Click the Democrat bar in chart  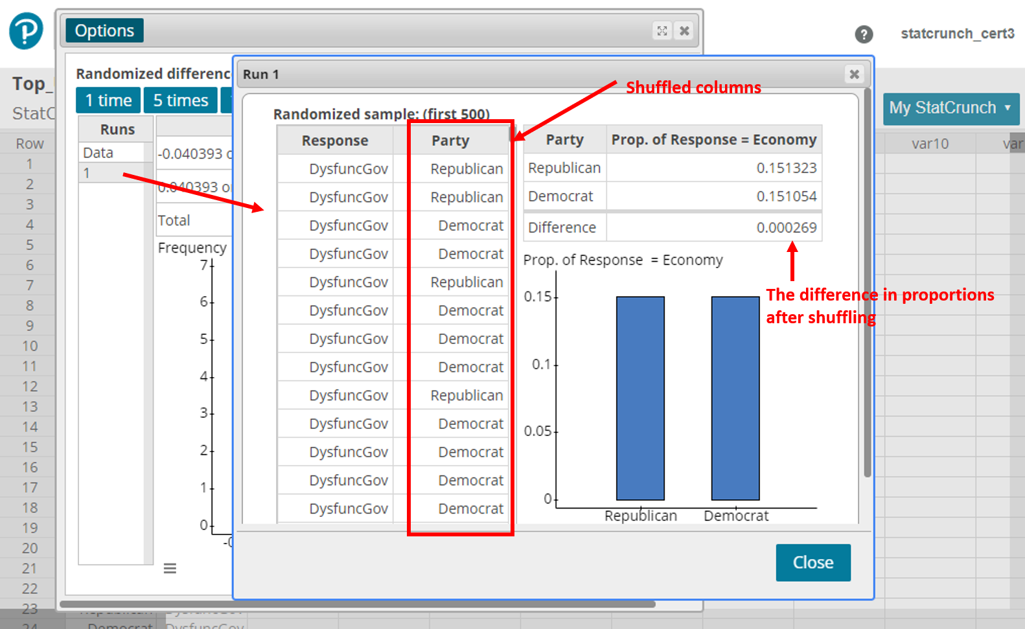pyautogui.click(x=735, y=398)
